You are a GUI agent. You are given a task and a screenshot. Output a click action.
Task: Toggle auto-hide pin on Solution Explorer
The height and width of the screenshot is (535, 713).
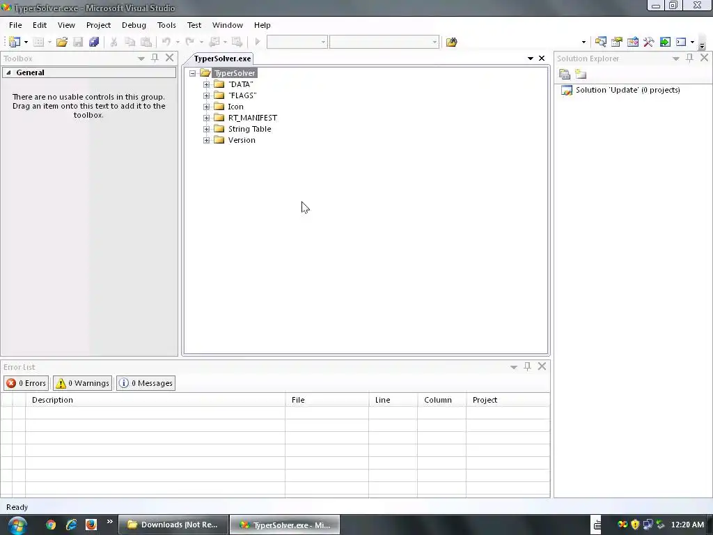(690, 58)
